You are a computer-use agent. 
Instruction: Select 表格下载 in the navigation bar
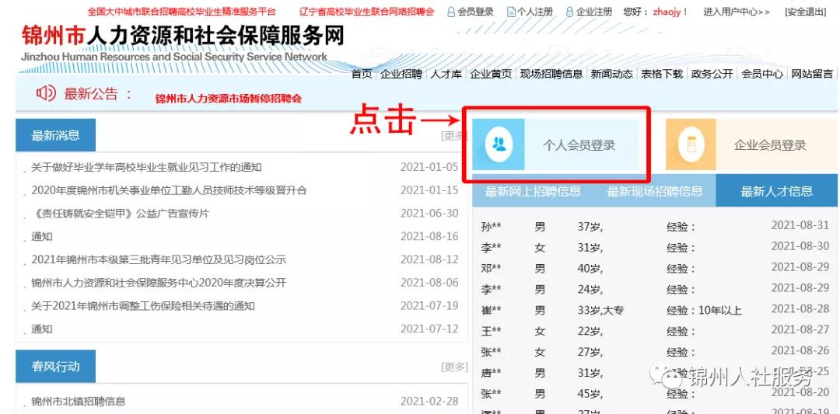tap(662, 75)
